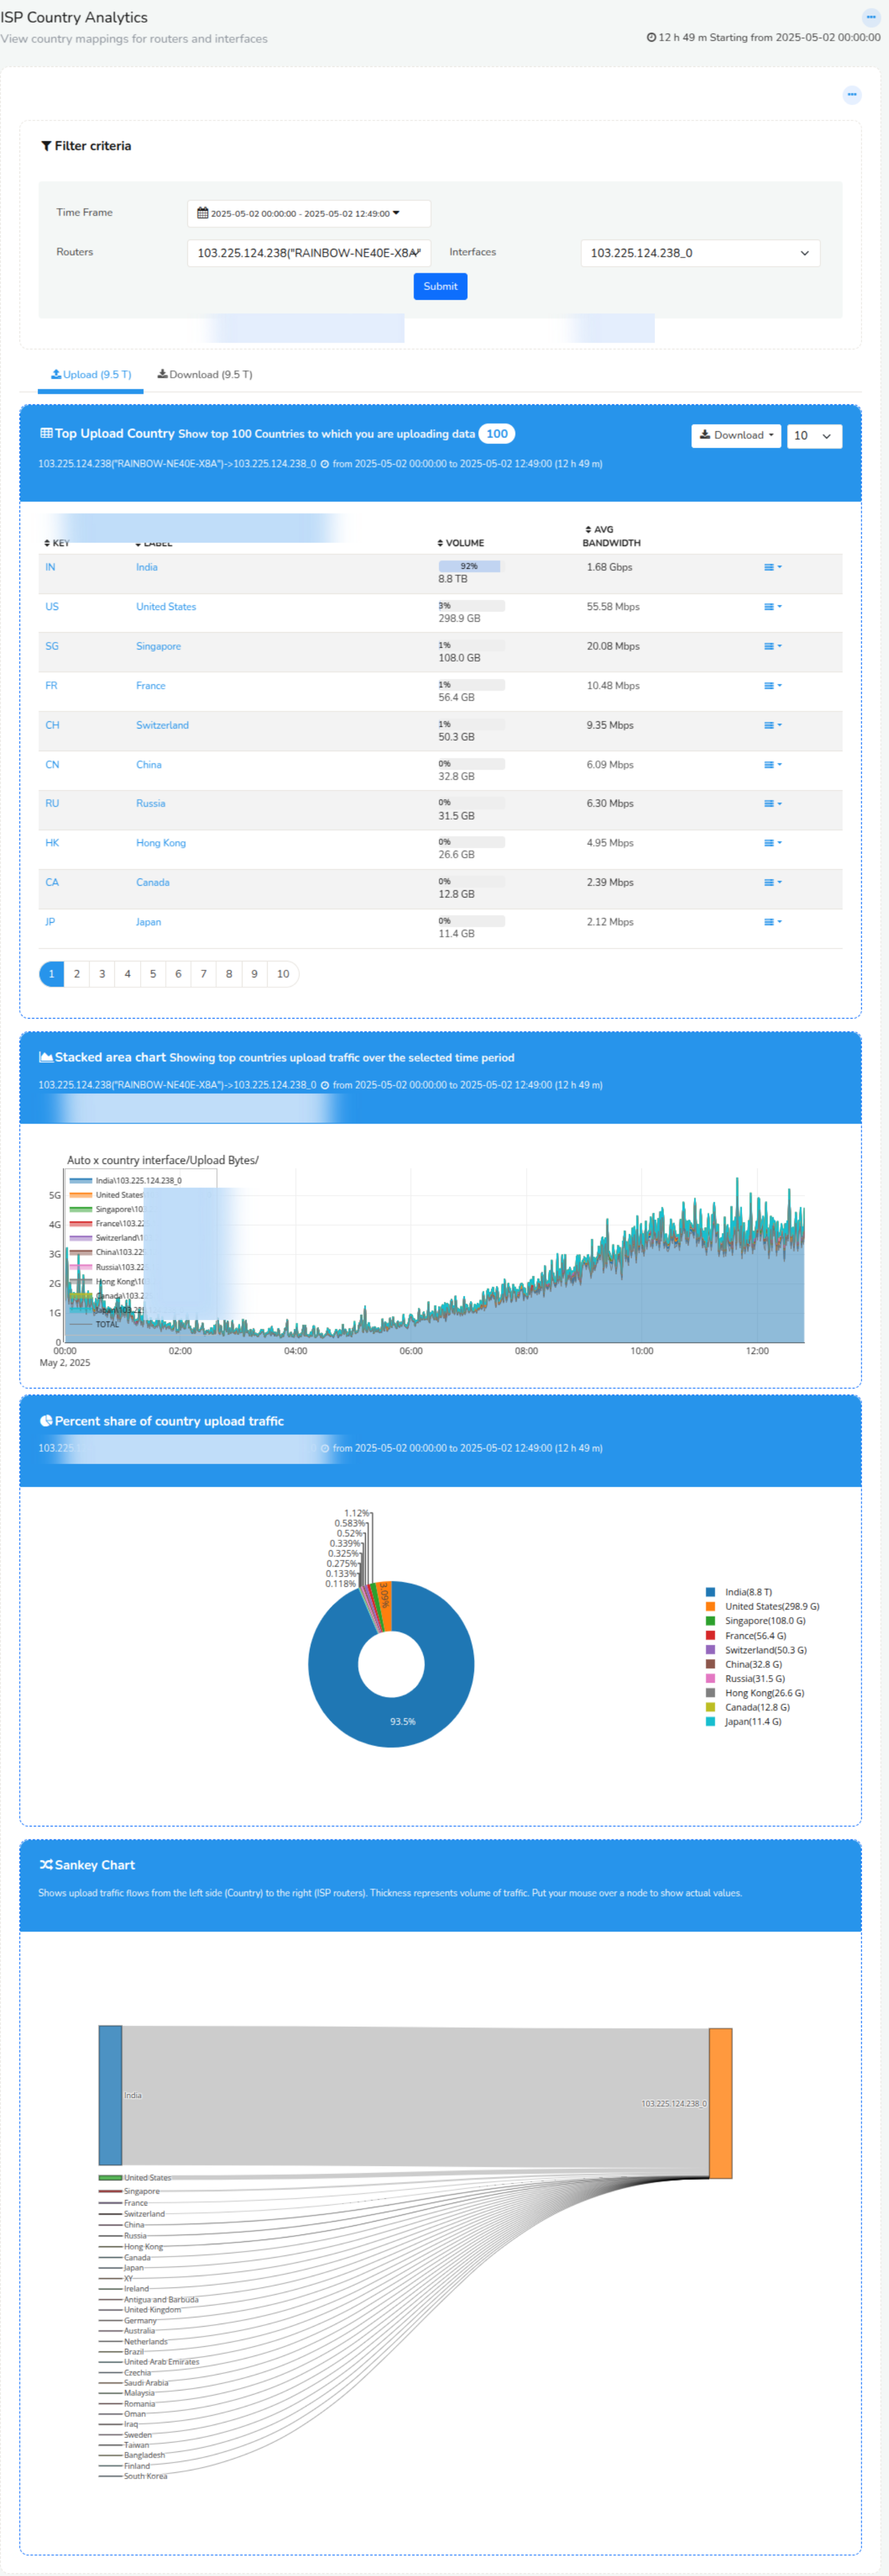The height and width of the screenshot is (2576, 889).
Task: Open the Time Frame calendar date range picker
Action: [x=309, y=213]
